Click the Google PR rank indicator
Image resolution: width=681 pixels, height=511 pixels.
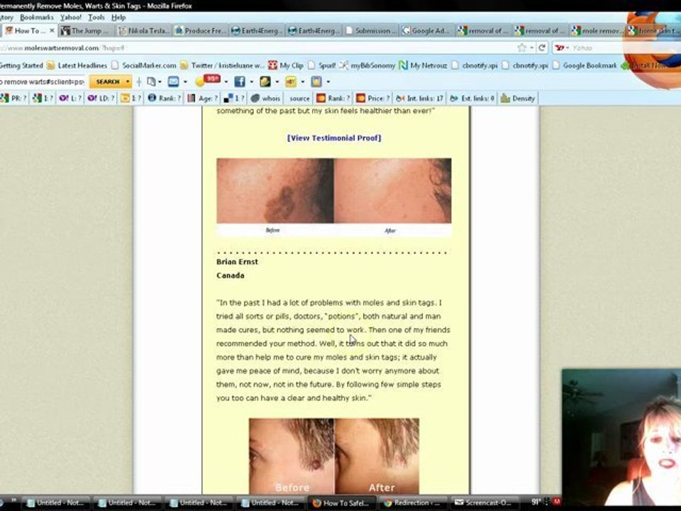click(x=14, y=98)
